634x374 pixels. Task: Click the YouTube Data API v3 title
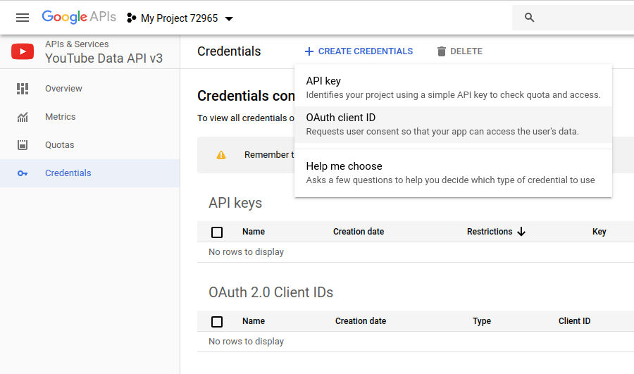104,58
